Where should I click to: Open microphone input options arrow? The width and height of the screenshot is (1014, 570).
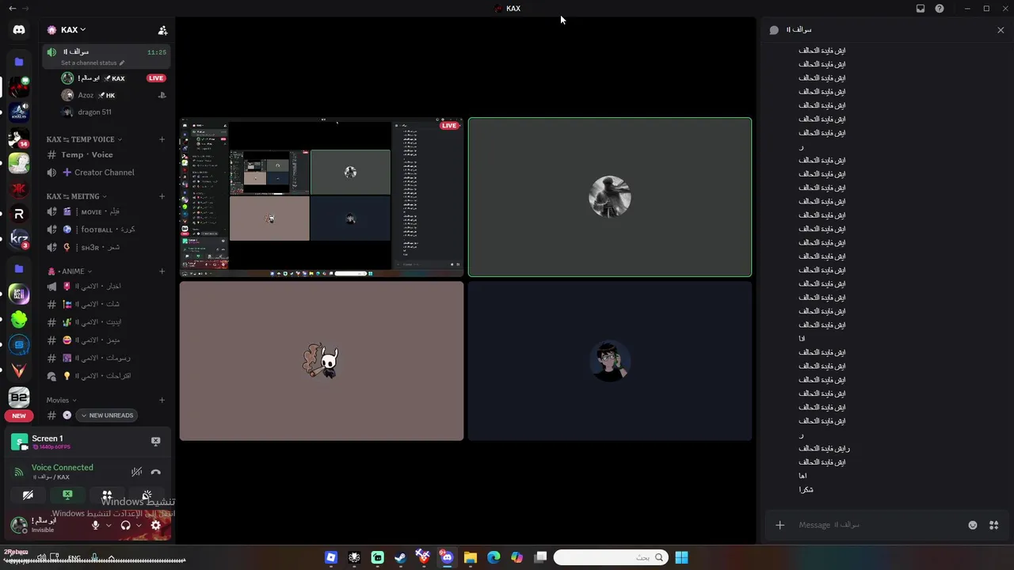coord(109,525)
